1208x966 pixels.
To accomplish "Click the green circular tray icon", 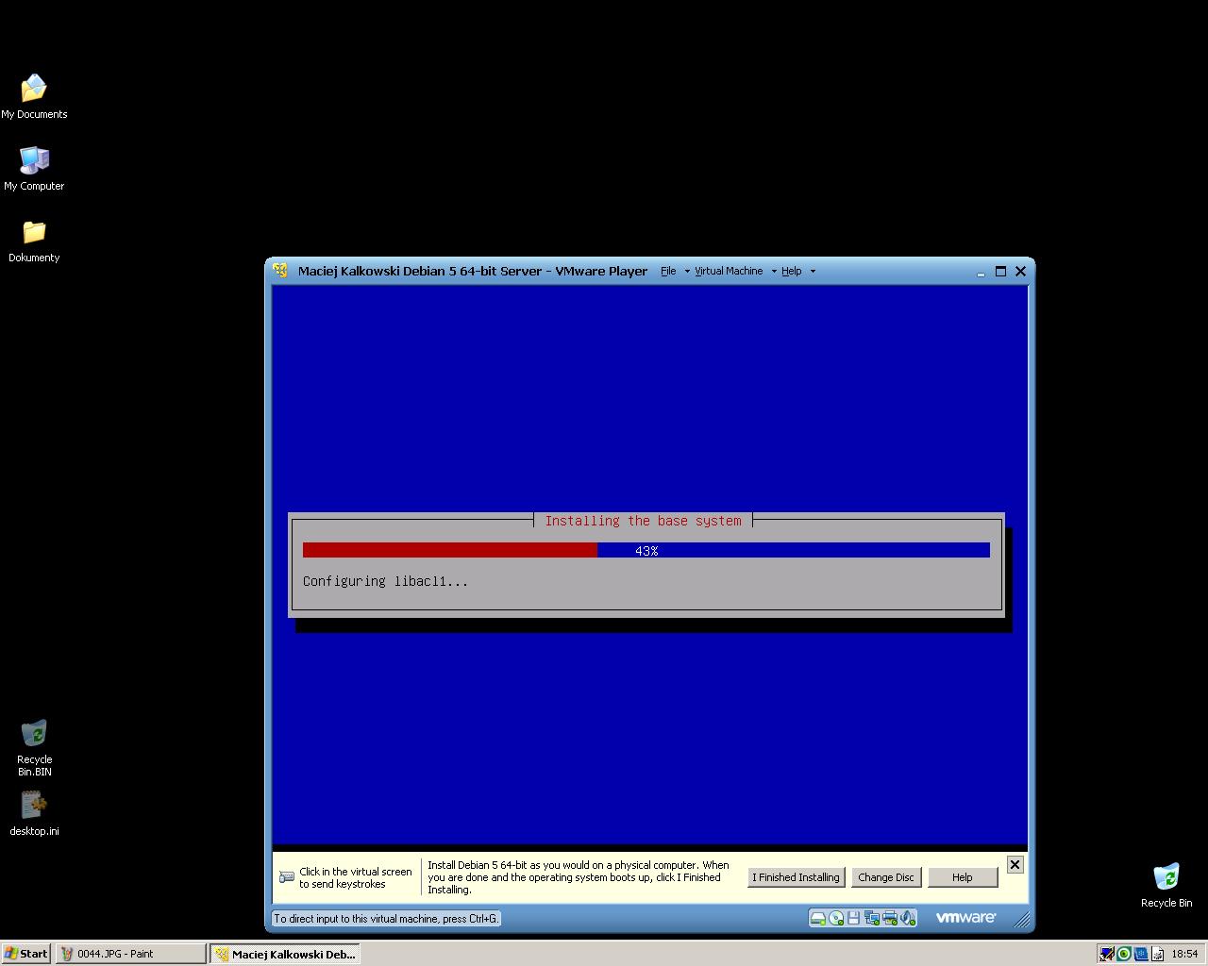I will (1123, 954).
